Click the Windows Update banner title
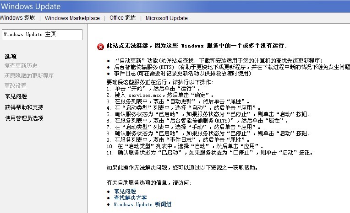The height and width of the screenshot is (213, 350). click(x=31, y=6)
